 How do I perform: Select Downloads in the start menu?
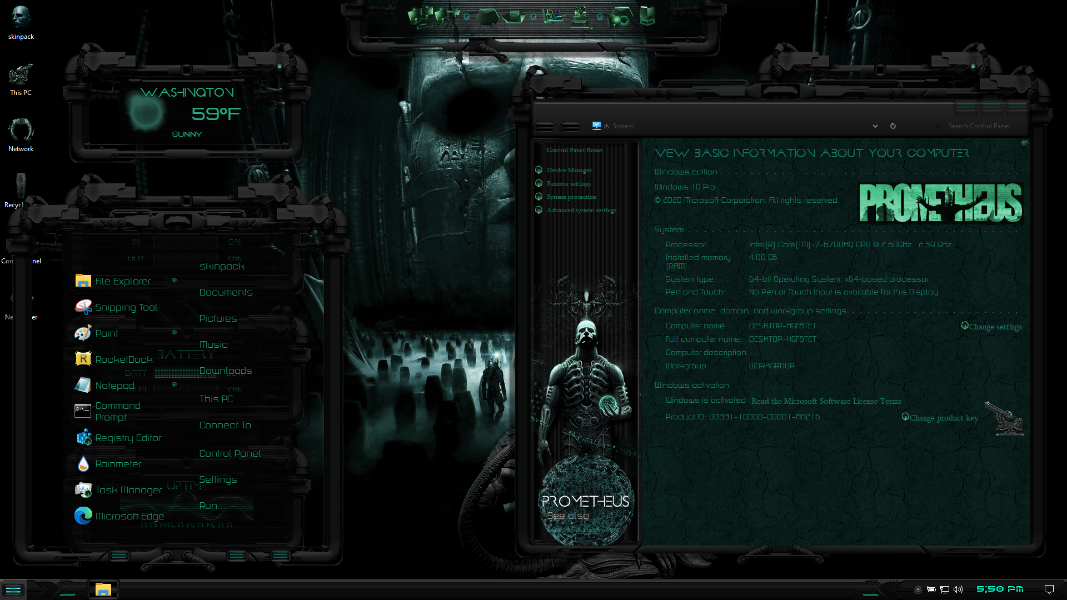click(x=225, y=371)
